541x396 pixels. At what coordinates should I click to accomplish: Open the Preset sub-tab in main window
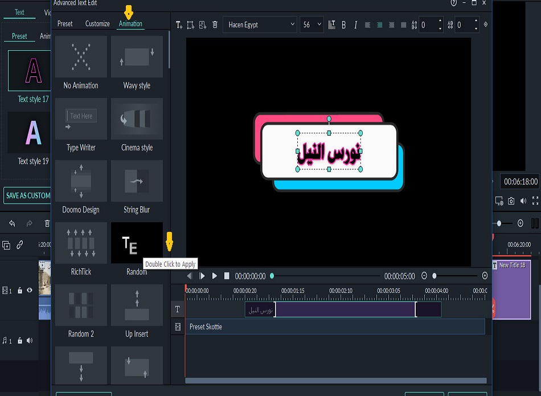19,36
